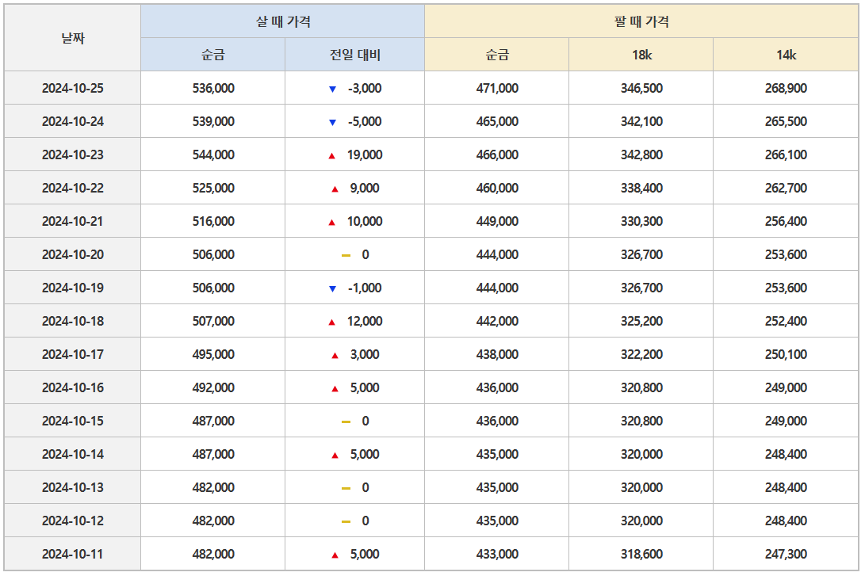Click the yellow dash icon in 2024-10-13 row
This screenshot has width=865, height=576.
346,488
